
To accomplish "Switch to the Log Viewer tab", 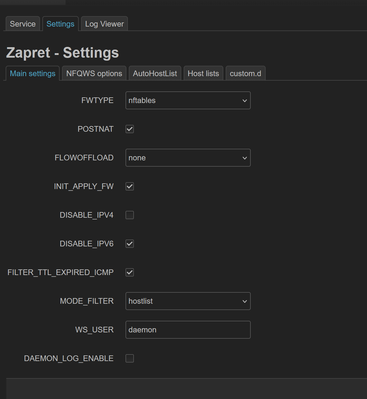I will 104,24.
